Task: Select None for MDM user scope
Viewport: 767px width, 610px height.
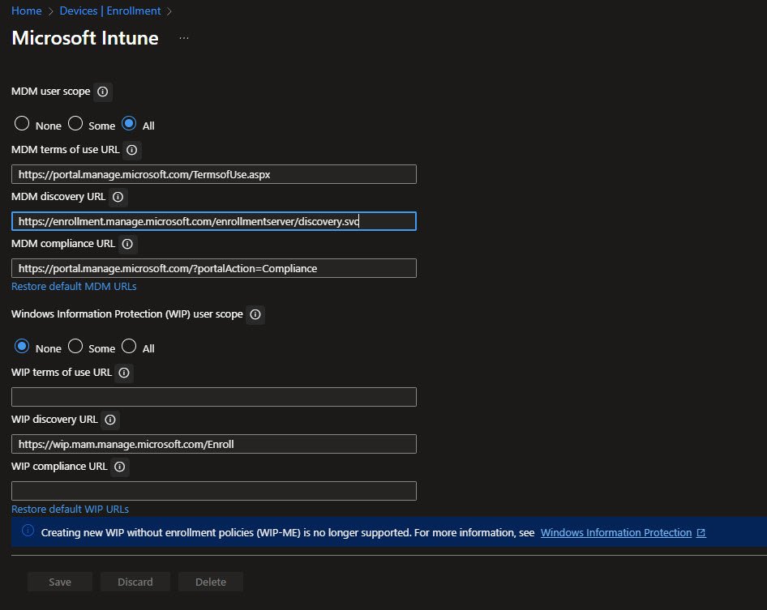Action: 23,125
